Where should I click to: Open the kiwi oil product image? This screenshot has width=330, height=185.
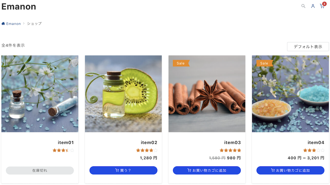pos(123,94)
